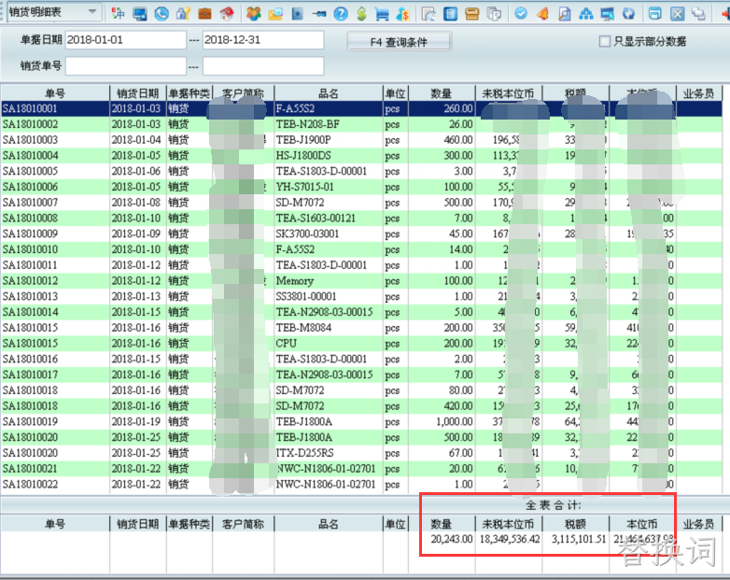Click the blue circle checkmark icon
The image size is (730, 580).
(521, 14)
